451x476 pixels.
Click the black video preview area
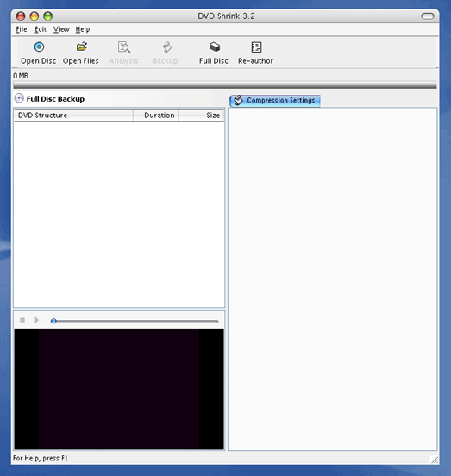119,389
